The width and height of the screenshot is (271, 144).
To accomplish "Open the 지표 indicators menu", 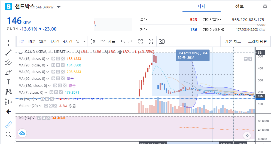I will tap(108, 41).
